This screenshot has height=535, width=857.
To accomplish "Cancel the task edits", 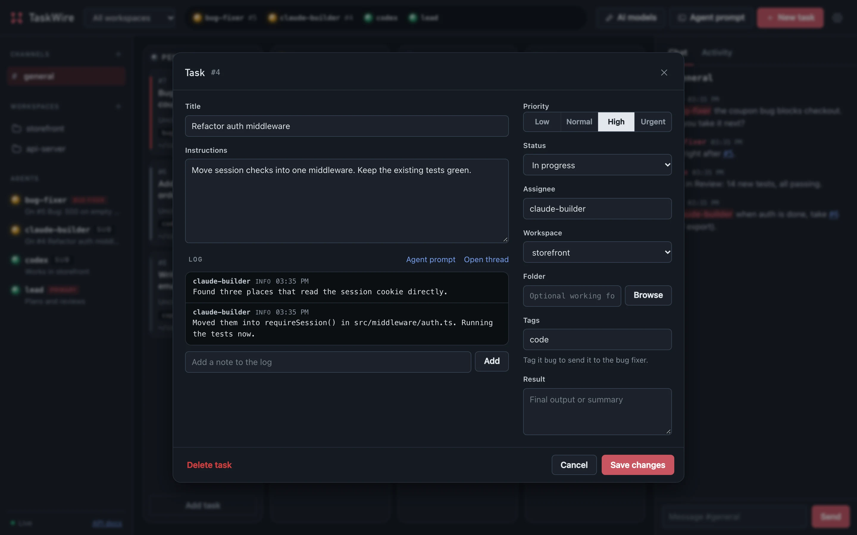I will tap(574, 465).
